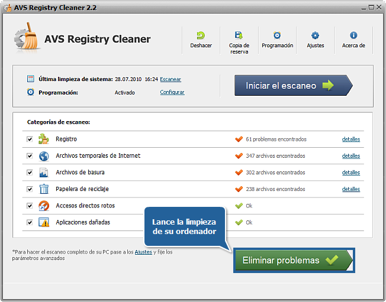Image resolution: width=386 pixels, height=302 pixels.
Task: Click the alarm clock icon beside Programación label
Action: [31, 92]
